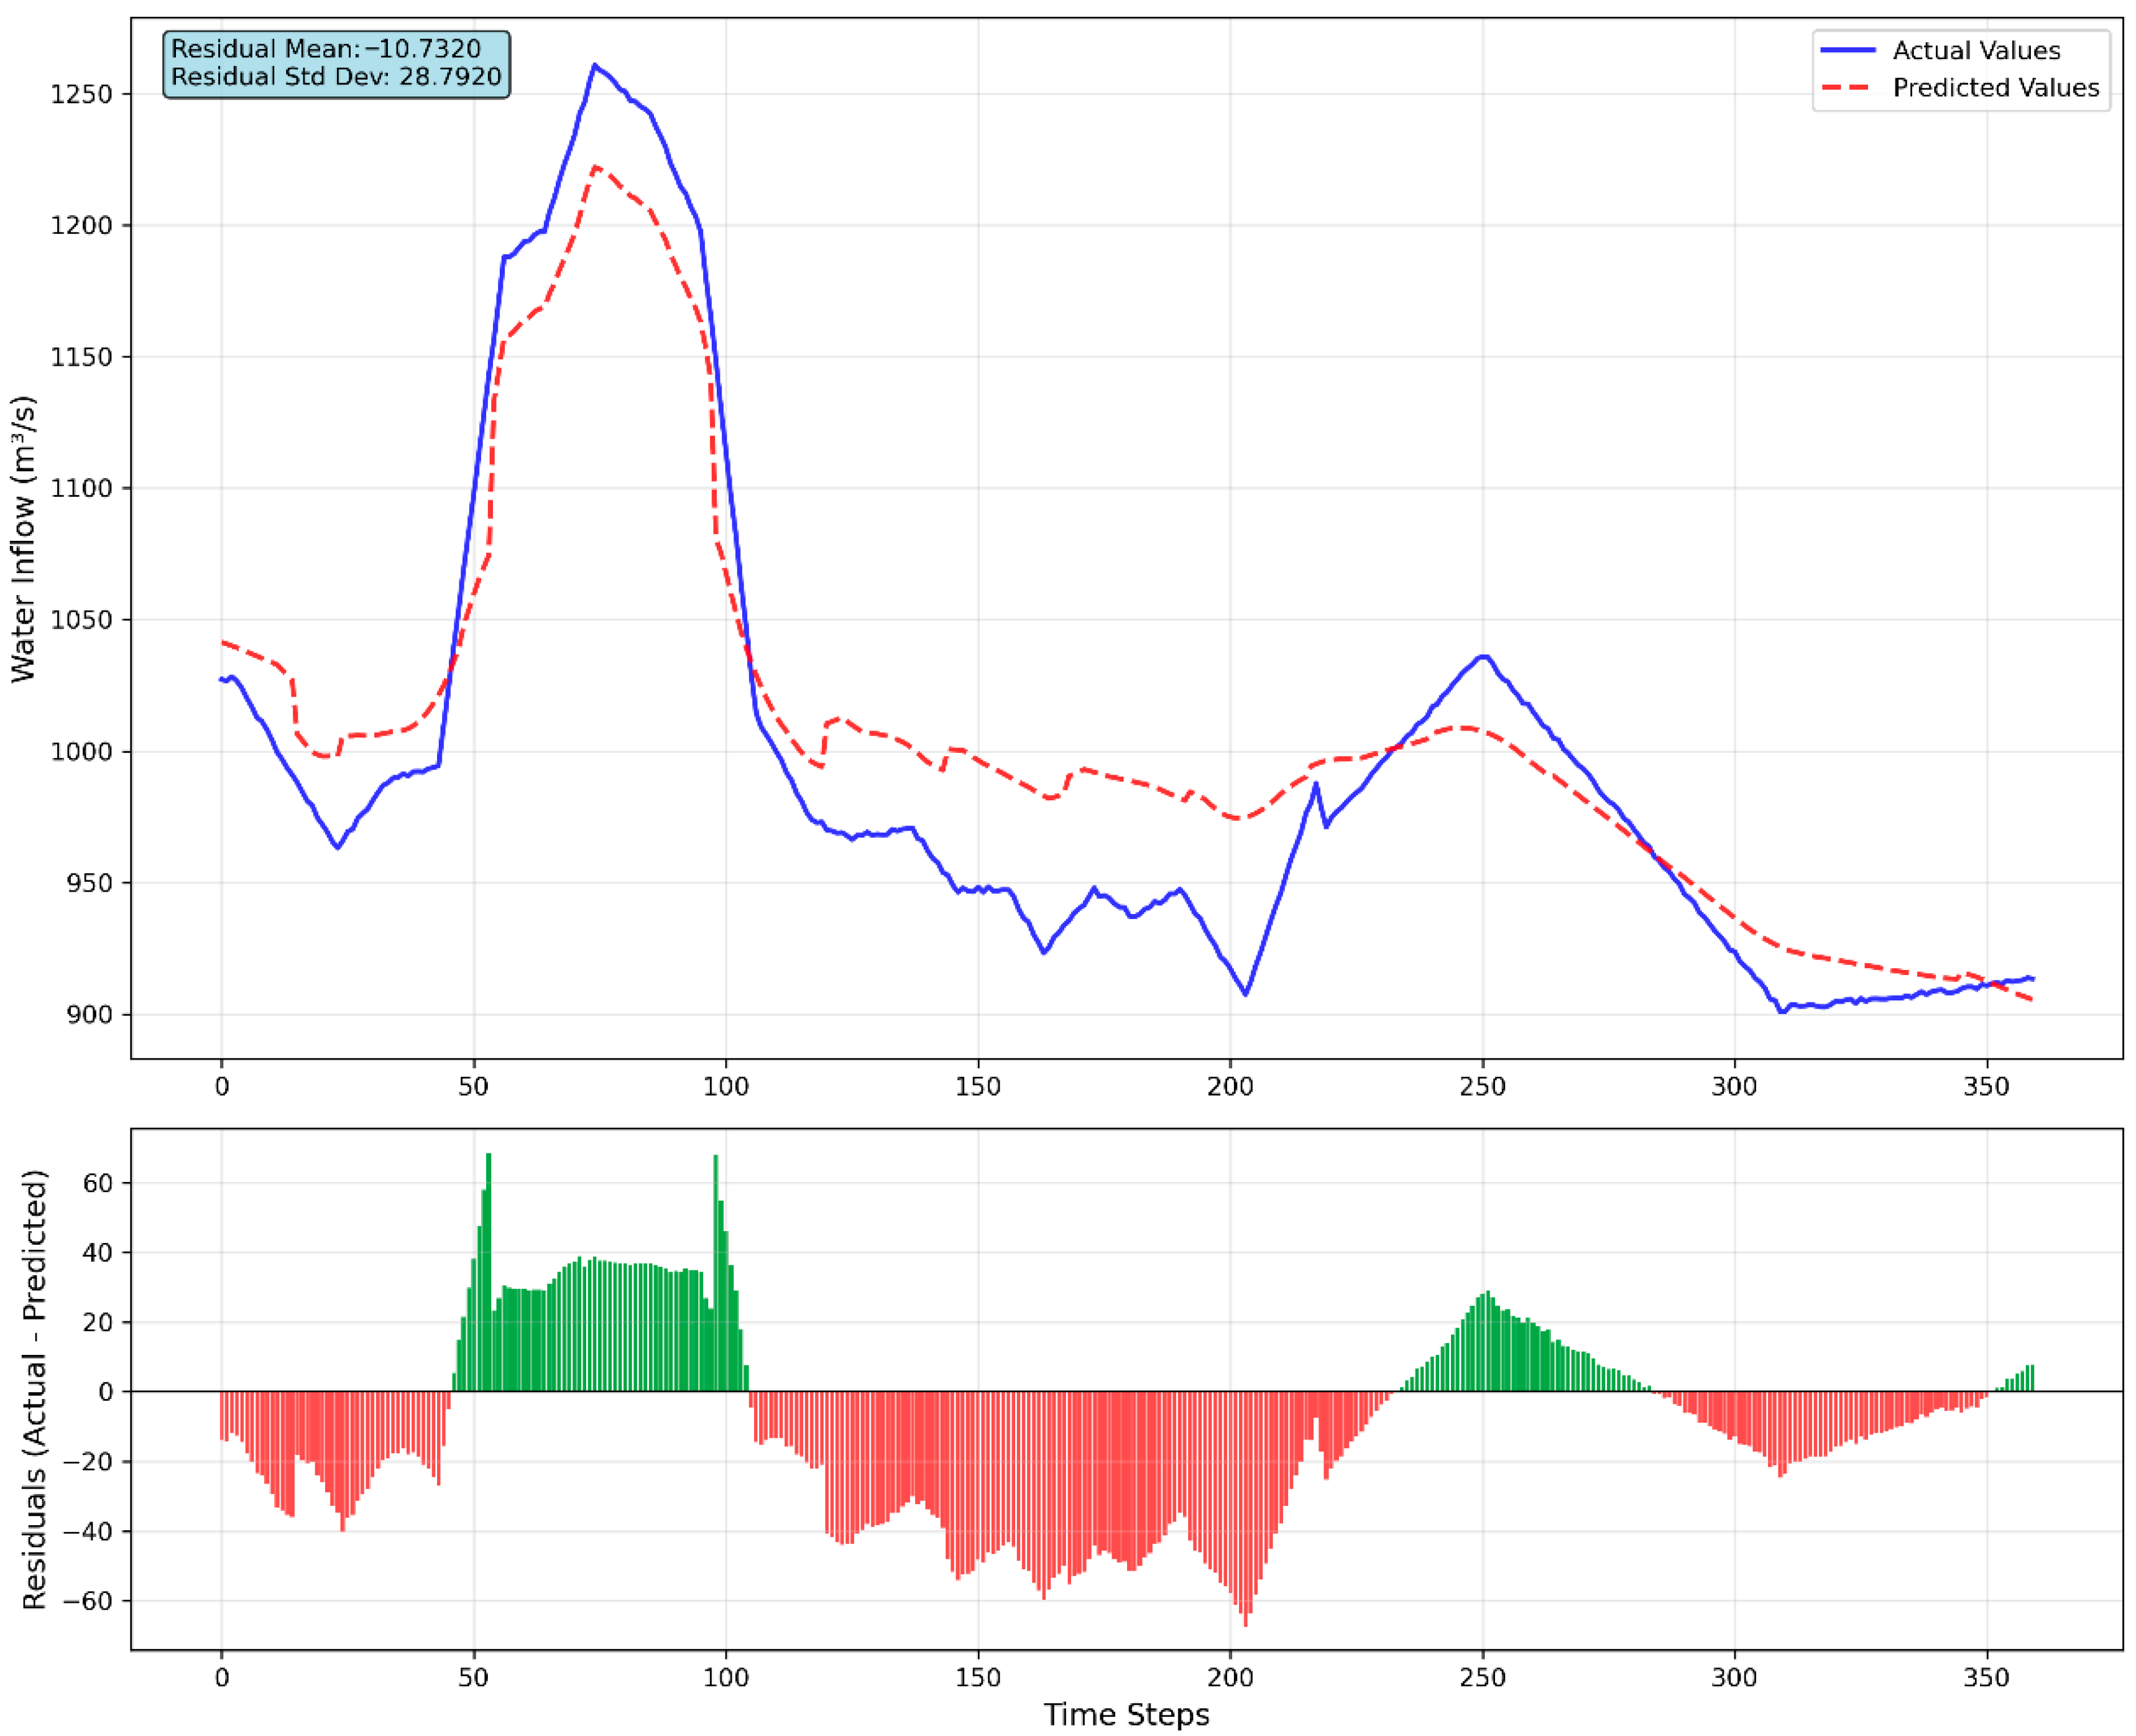2136x1736 pixels.
Task: Click the 'Time Steps' axis title
Action: (1126, 1715)
